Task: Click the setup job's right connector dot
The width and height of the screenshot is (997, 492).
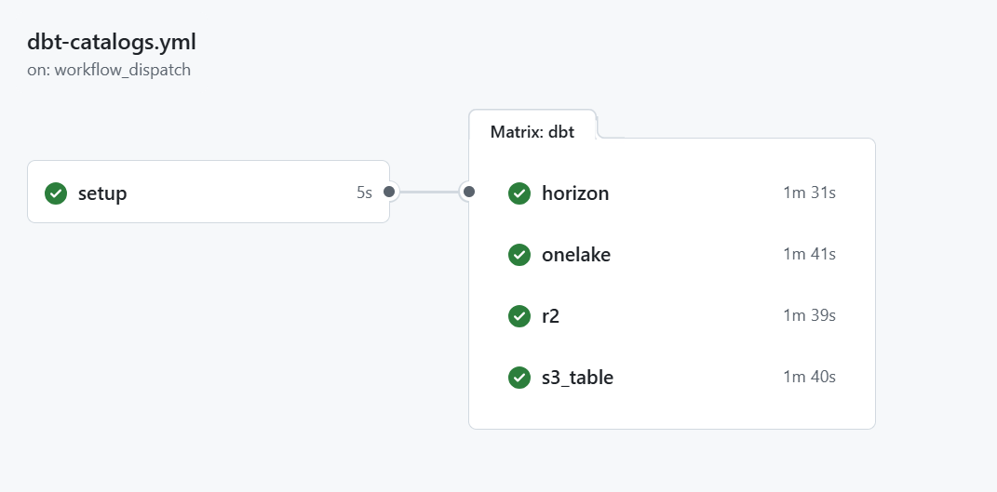Action: pos(389,192)
